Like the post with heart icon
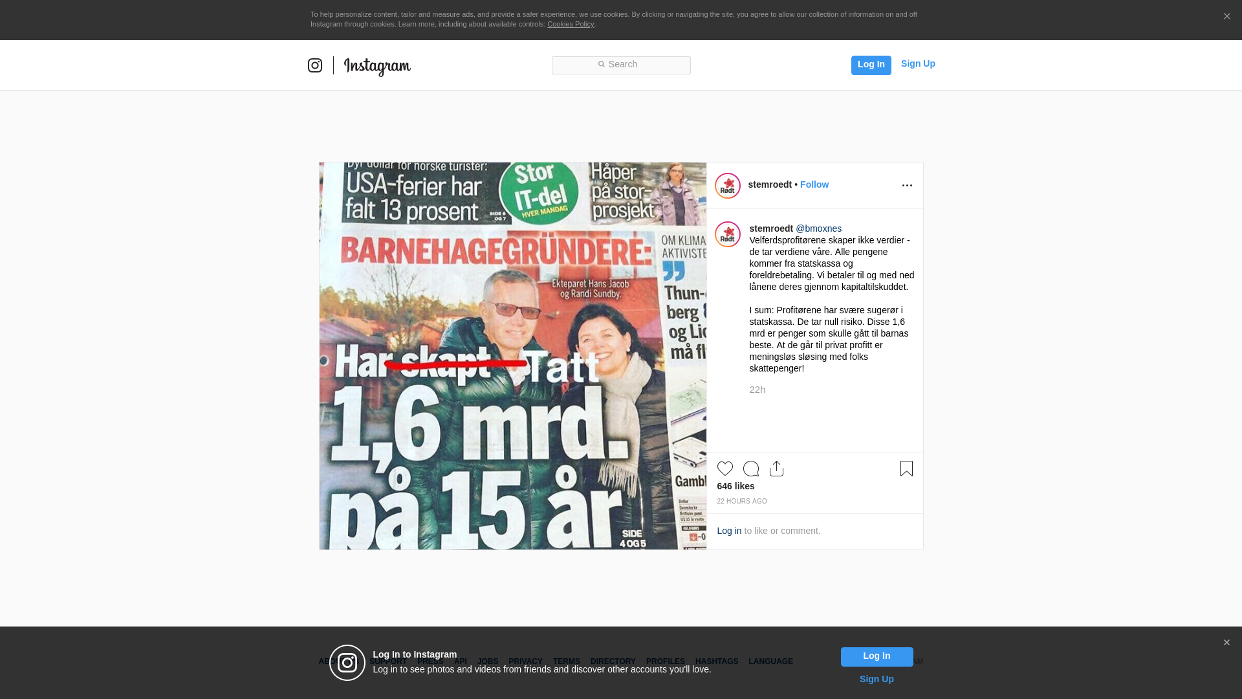 click(x=725, y=469)
